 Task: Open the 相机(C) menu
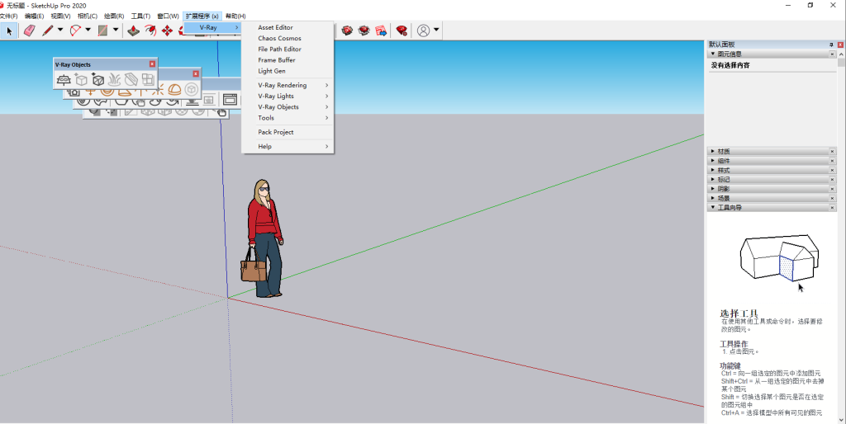click(87, 16)
